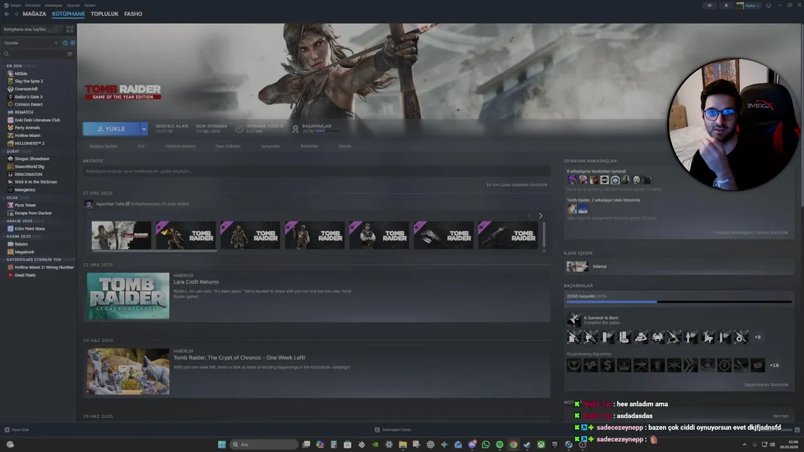
Task: Open Windows Start menu
Action: click(222, 444)
